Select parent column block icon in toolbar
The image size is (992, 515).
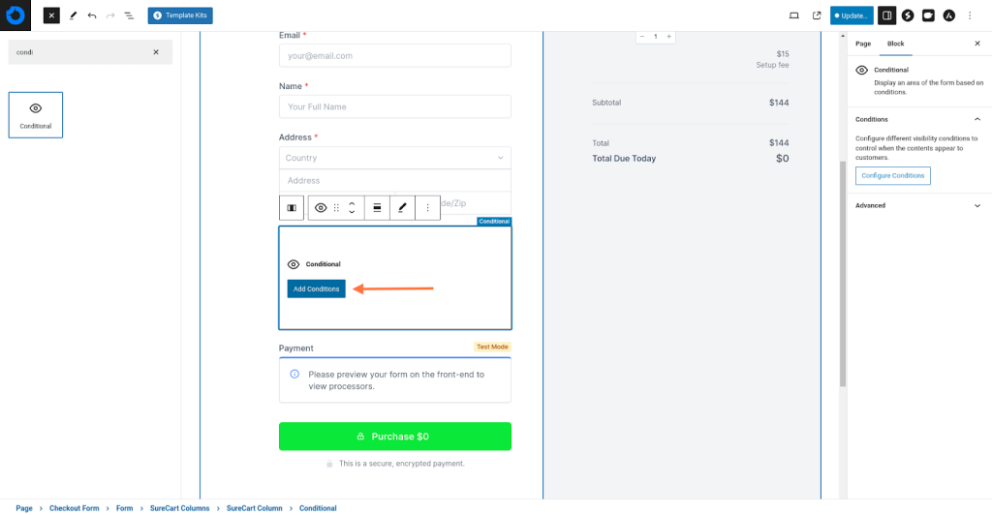291,208
